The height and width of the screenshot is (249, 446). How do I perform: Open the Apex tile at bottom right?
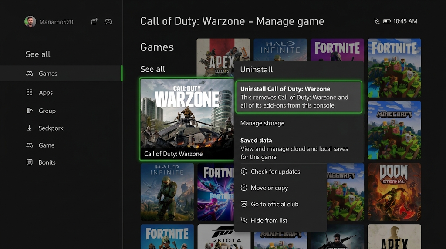[x=394, y=236]
